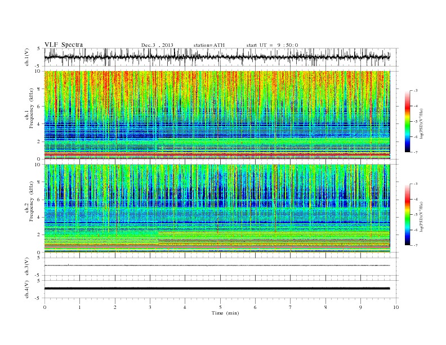Click the ch.3 thin waveform trace
Screen dimensions: 446x345
[217, 266]
